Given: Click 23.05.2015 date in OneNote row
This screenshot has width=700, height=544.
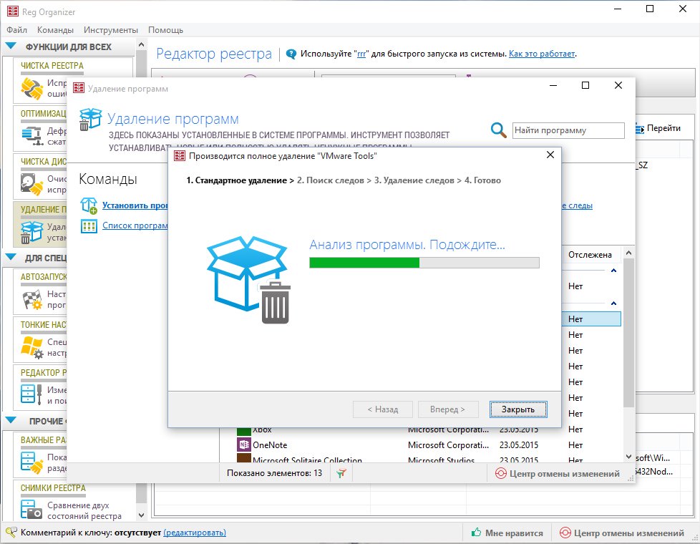Looking at the screenshot, I should click(519, 445).
